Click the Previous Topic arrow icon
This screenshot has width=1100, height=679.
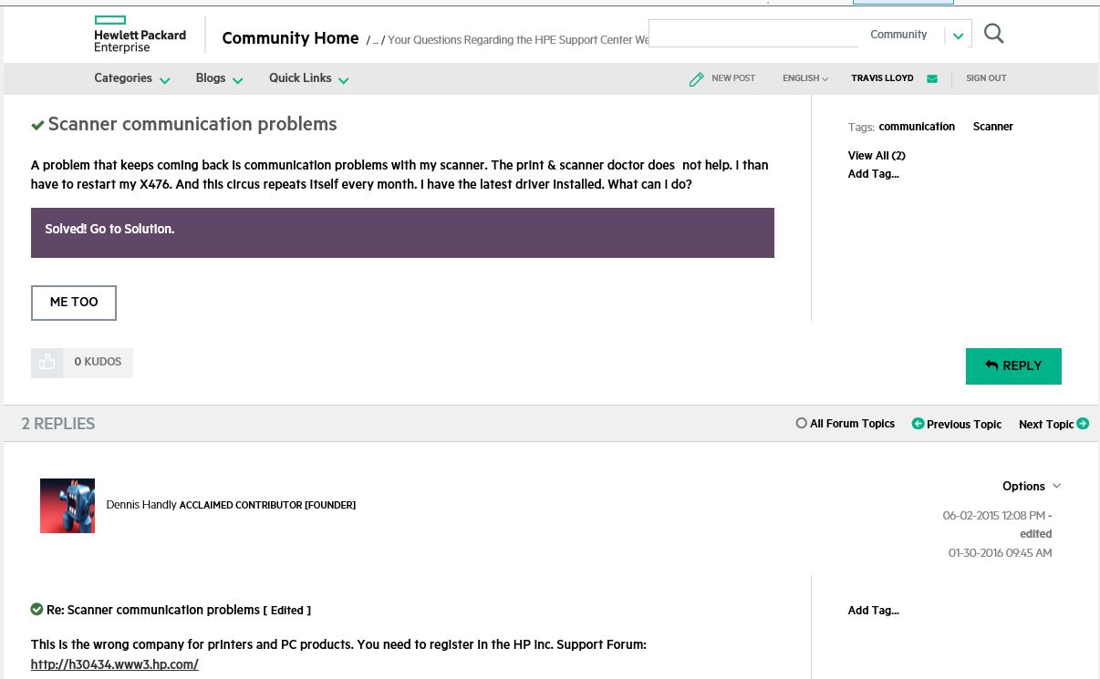pos(918,424)
